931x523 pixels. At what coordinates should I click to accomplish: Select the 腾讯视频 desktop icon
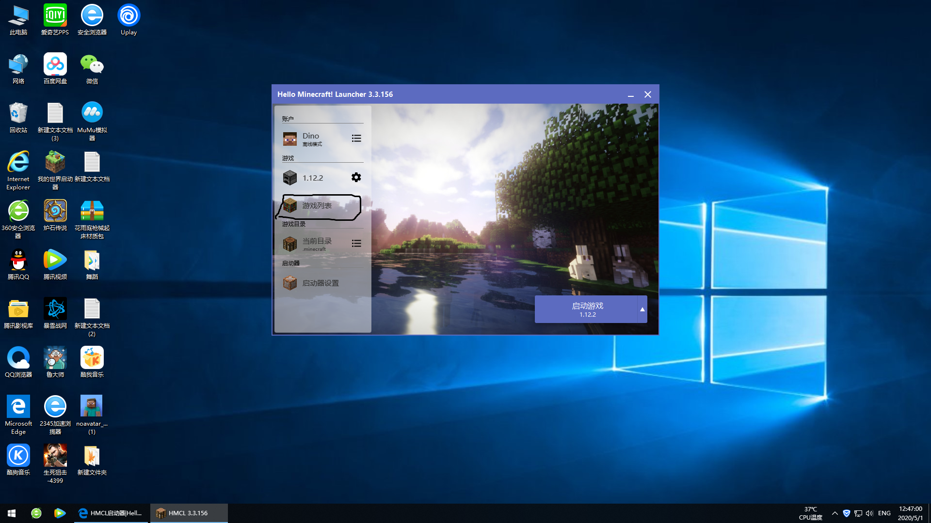(x=55, y=264)
